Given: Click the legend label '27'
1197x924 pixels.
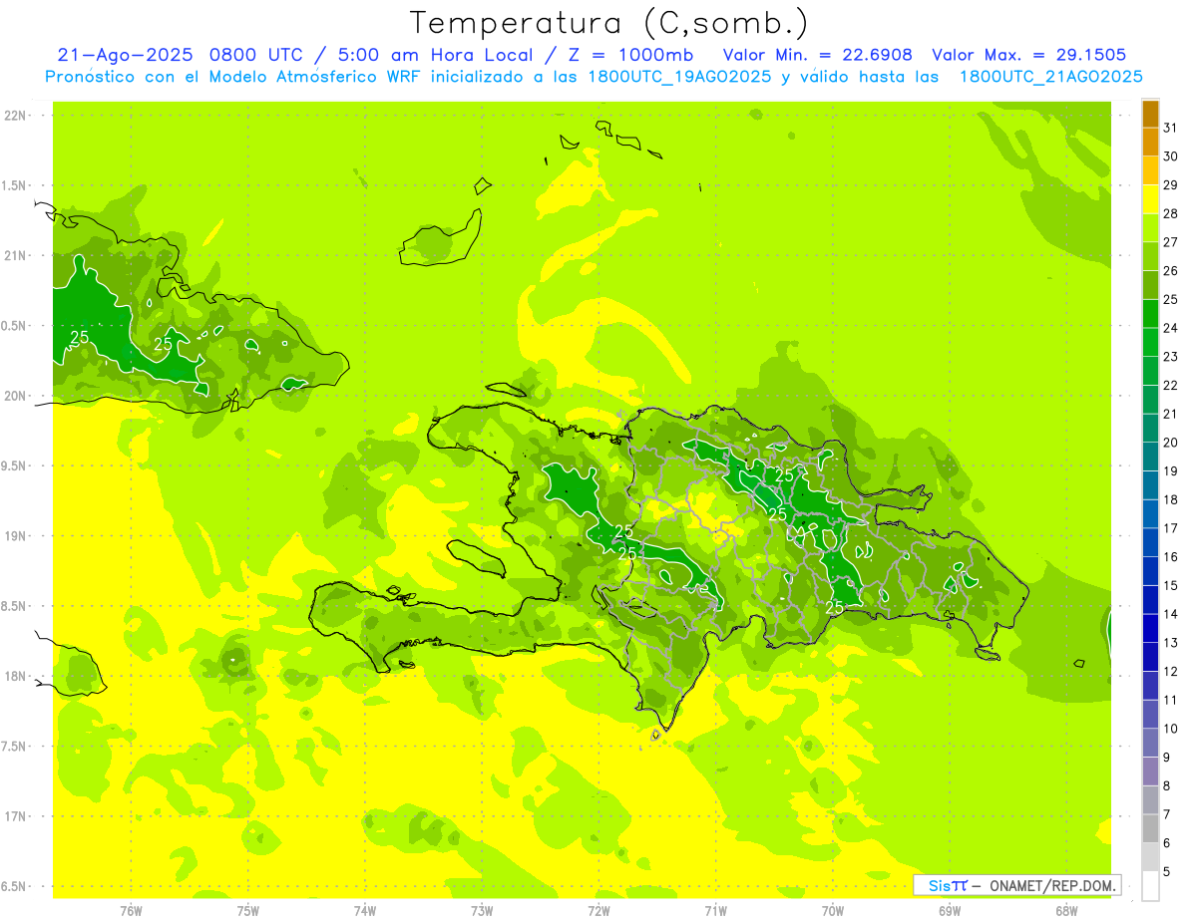Looking at the screenshot, I should coord(1171,242).
